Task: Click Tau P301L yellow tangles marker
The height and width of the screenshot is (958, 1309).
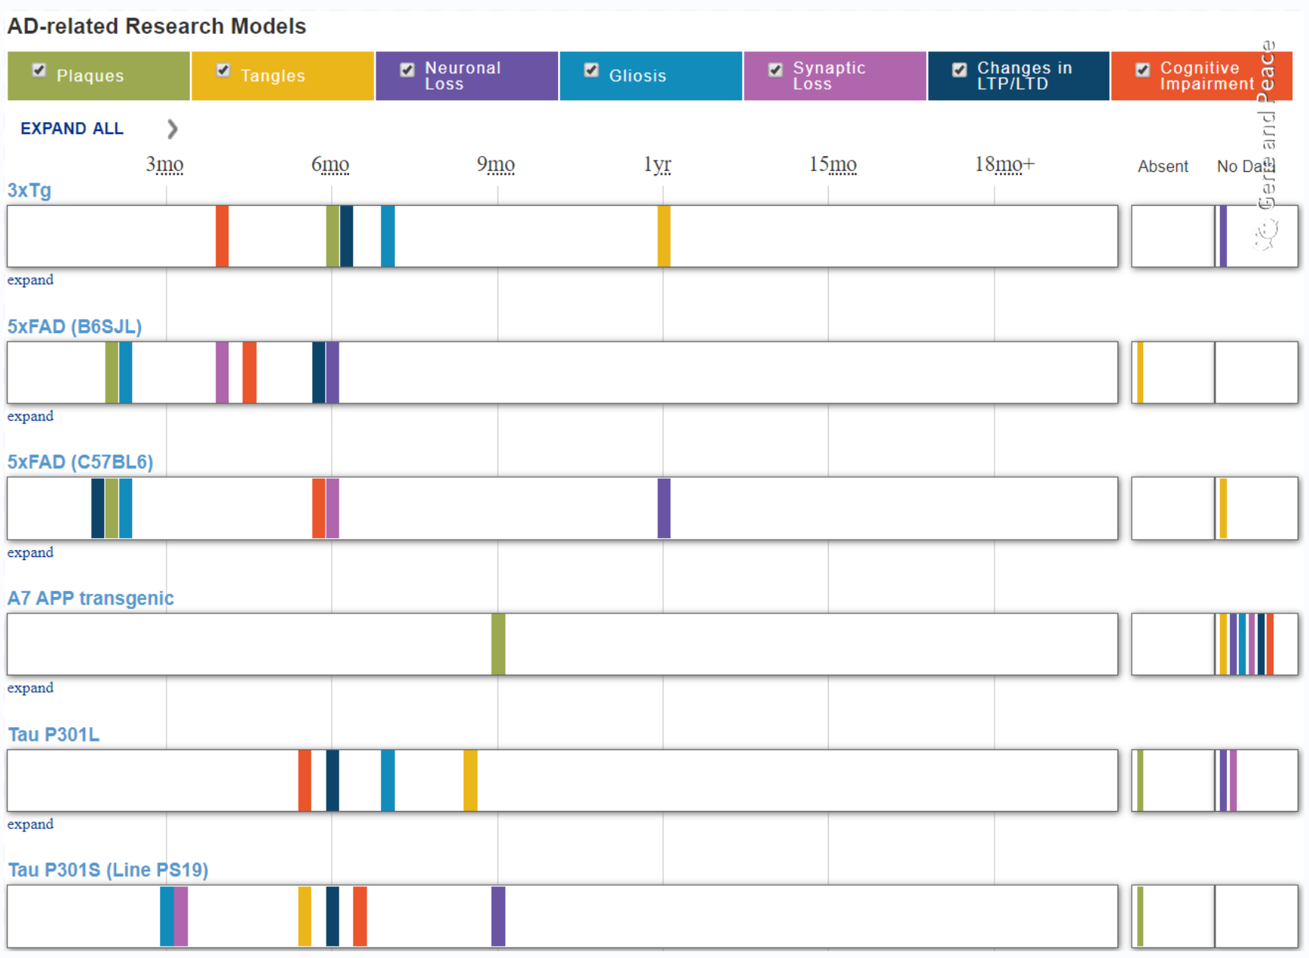Action: click(x=470, y=780)
